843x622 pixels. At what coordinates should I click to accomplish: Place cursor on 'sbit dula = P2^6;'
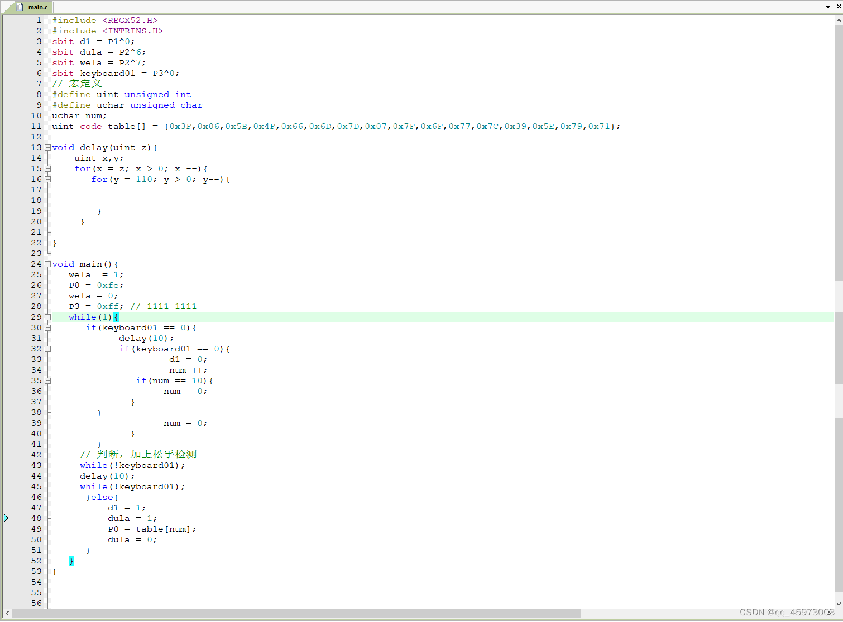pyautogui.click(x=99, y=52)
